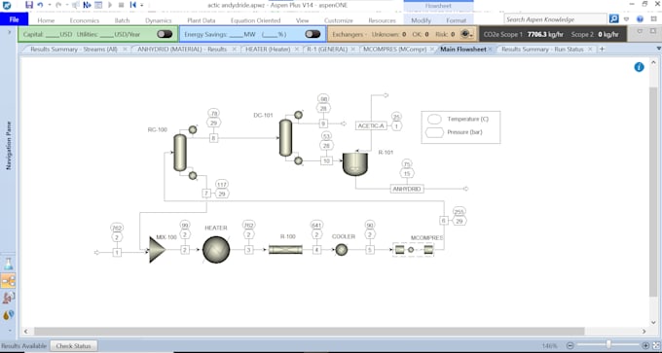Stop the simulation run
The image size is (662, 353).
pos(121,5)
